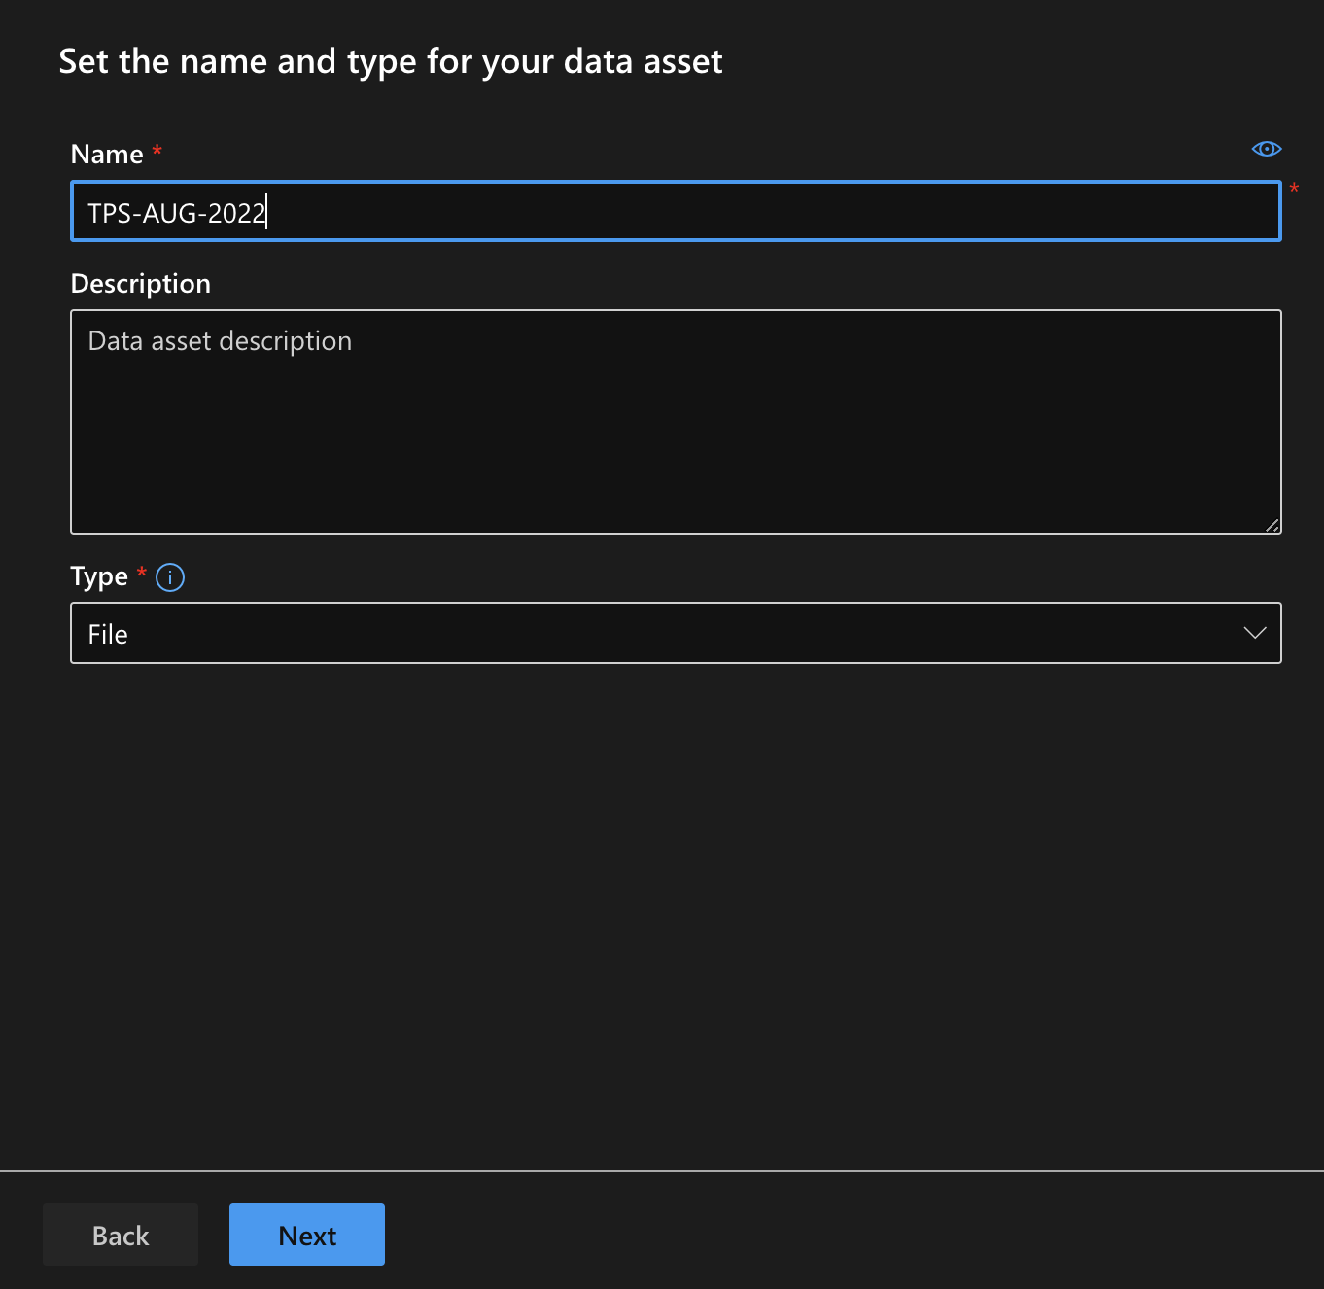This screenshot has width=1324, height=1289.
Task: Click the dialog title text
Action: click(391, 60)
